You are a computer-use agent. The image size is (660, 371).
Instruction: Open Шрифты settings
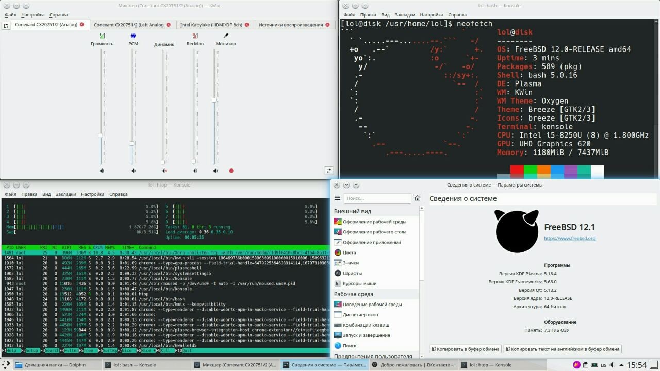point(375,273)
